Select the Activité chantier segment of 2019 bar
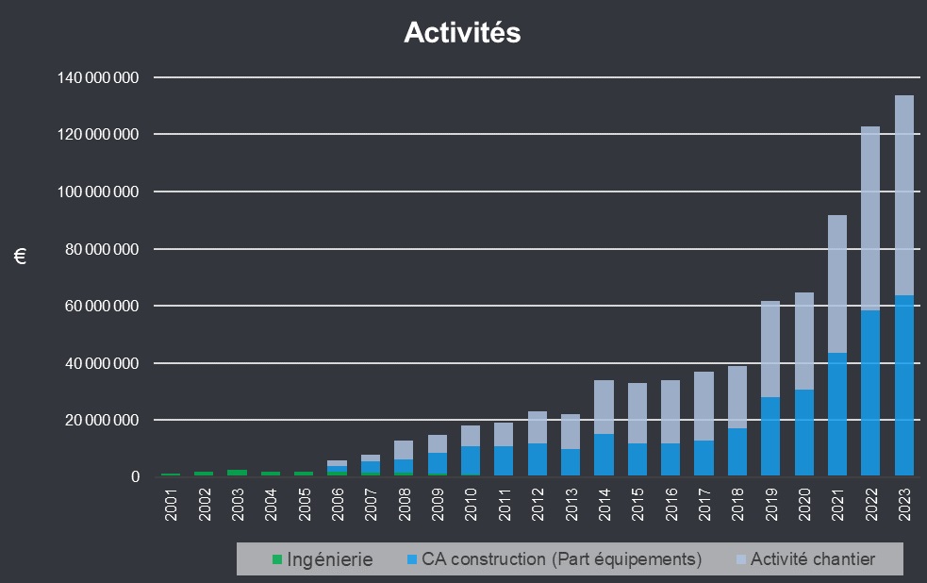The width and height of the screenshot is (927, 583). pyautogui.click(x=770, y=349)
